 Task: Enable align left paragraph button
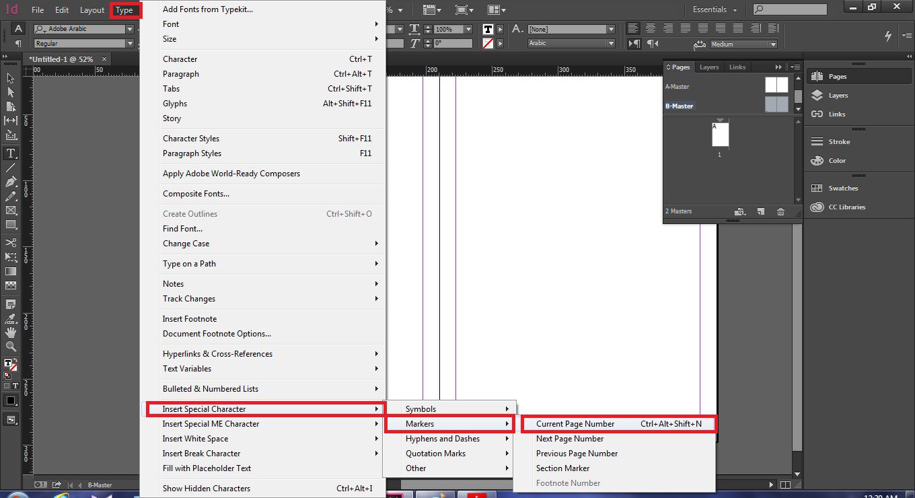click(633, 28)
